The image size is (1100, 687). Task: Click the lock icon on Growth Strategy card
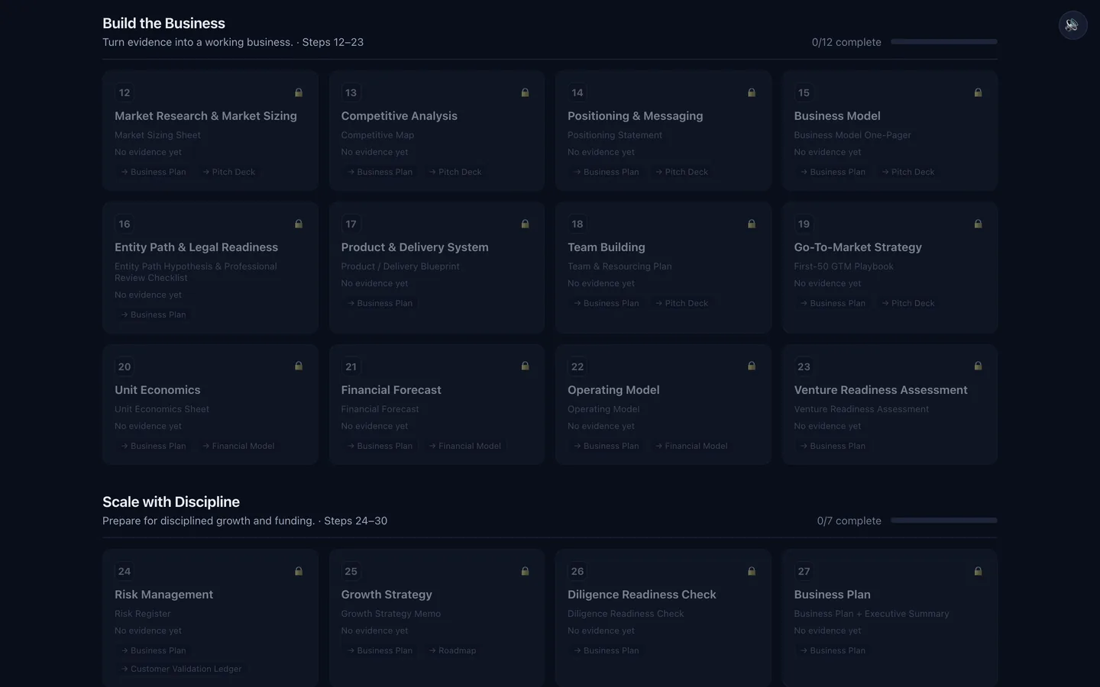[x=525, y=571]
